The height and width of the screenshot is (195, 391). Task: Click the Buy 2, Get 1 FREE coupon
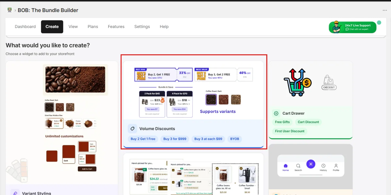click(x=164, y=75)
